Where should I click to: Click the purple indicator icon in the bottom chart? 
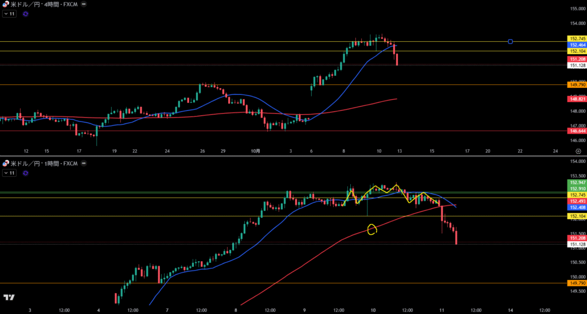26,173
